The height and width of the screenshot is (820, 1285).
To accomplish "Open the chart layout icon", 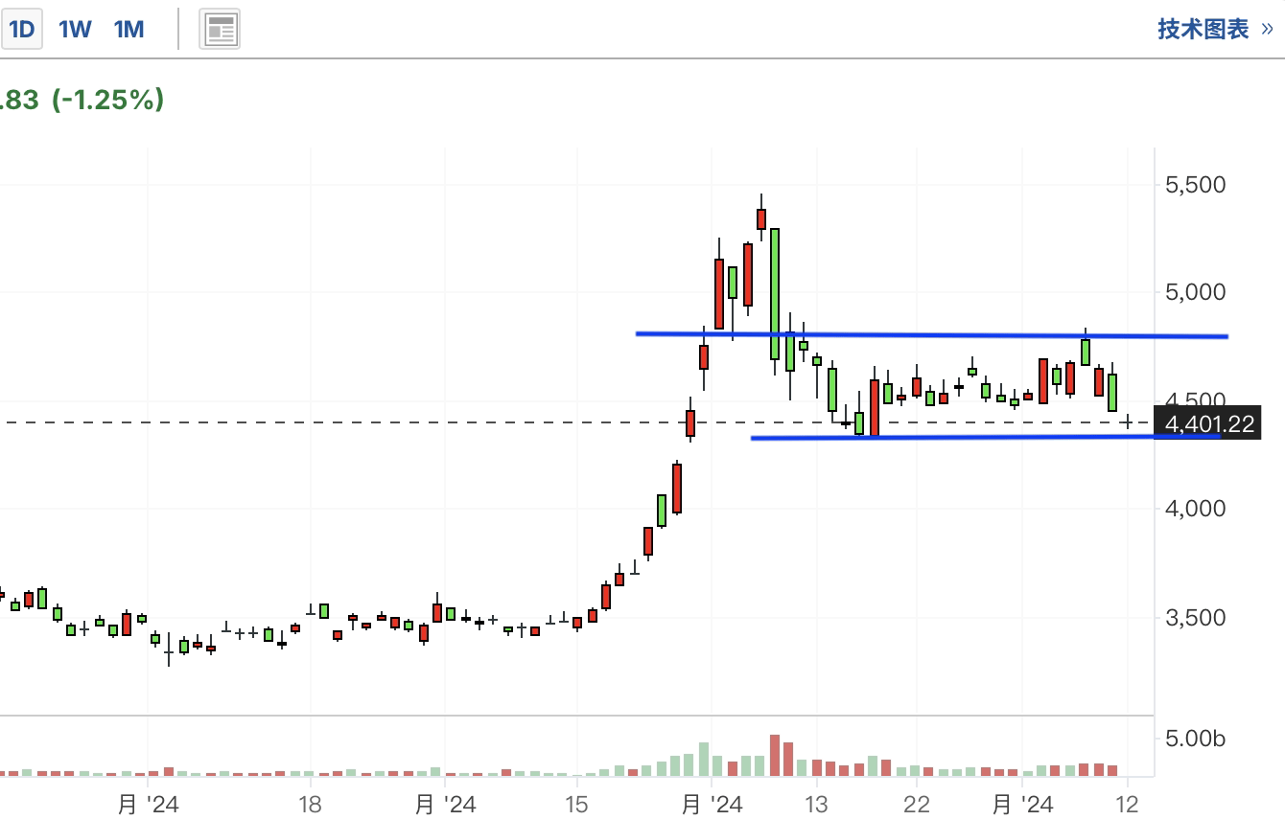I will pos(220,30).
